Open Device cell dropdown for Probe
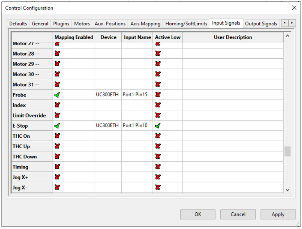This screenshot has height=229, width=302. [x=108, y=95]
